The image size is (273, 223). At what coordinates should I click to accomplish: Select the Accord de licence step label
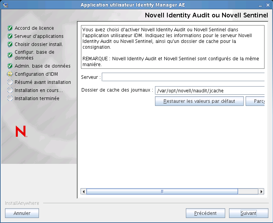(x=34, y=28)
